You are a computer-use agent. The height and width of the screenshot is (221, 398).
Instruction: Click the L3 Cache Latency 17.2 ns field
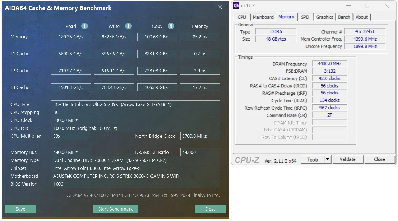pos(200,87)
